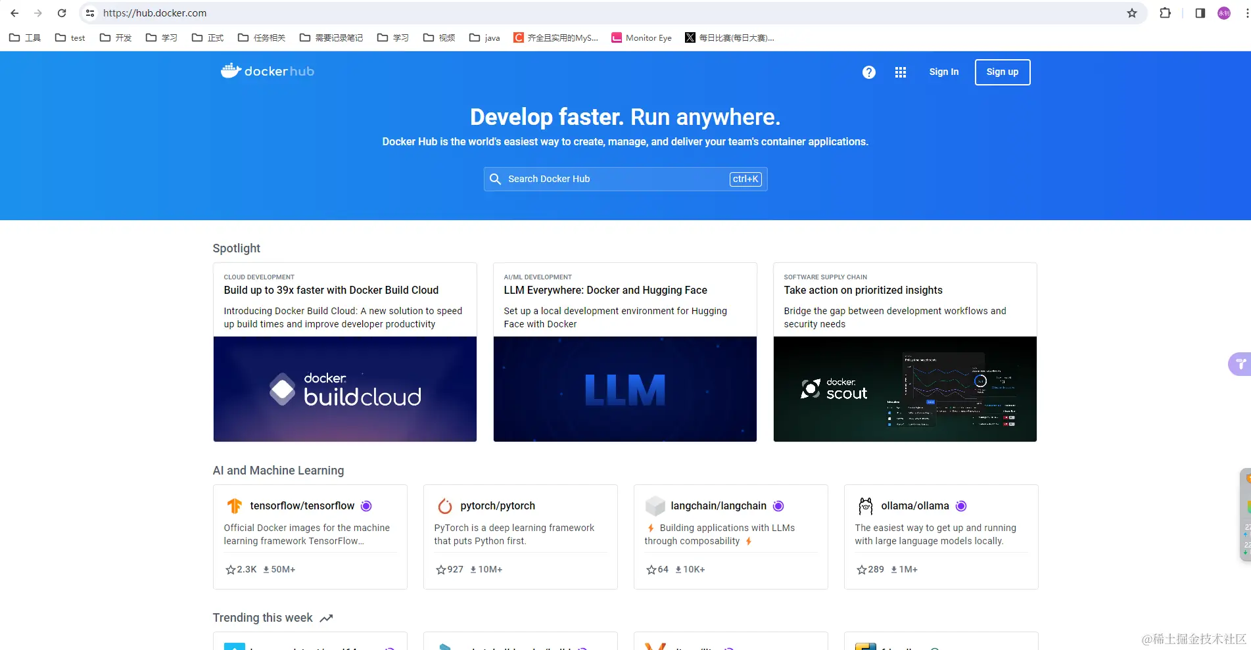Open 'Build up to 39x faster' article title
The height and width of the screenshot is (650, 1251).
(331, 290)
